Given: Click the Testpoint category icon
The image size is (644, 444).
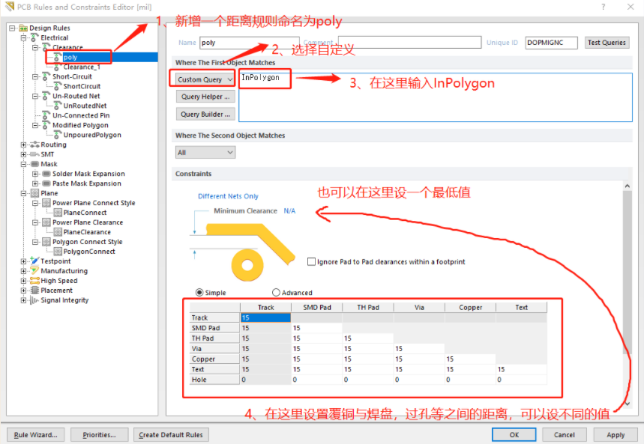Looking at the screenshot, I should (34, 261).
